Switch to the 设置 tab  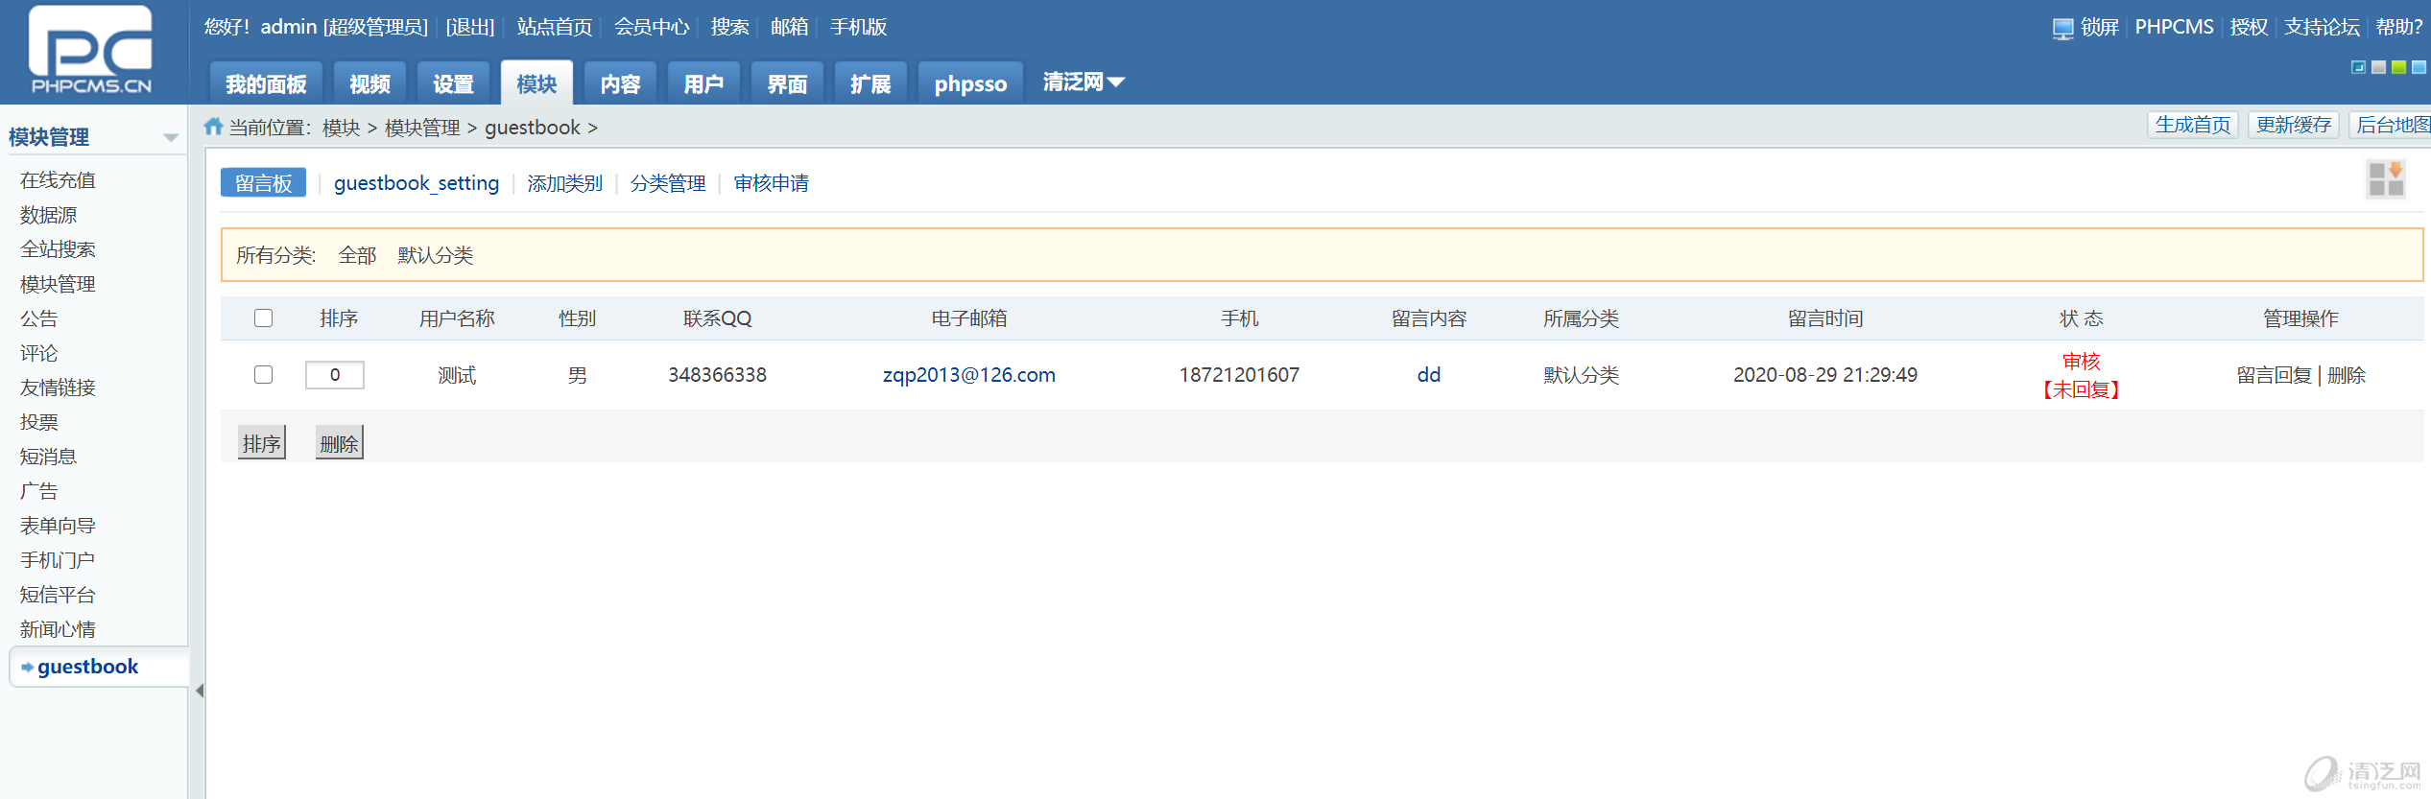pyautogui.click(x=453, y=84)
